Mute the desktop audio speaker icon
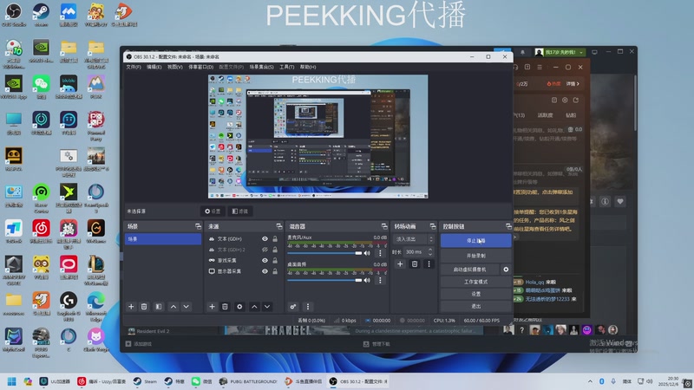Viewport: 694px width, 390px height. (367, 280)
